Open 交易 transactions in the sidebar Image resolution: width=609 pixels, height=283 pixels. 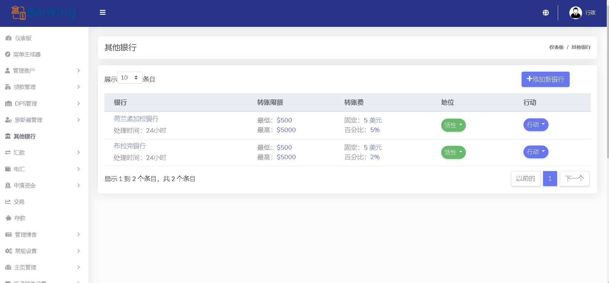click(19, 202)
